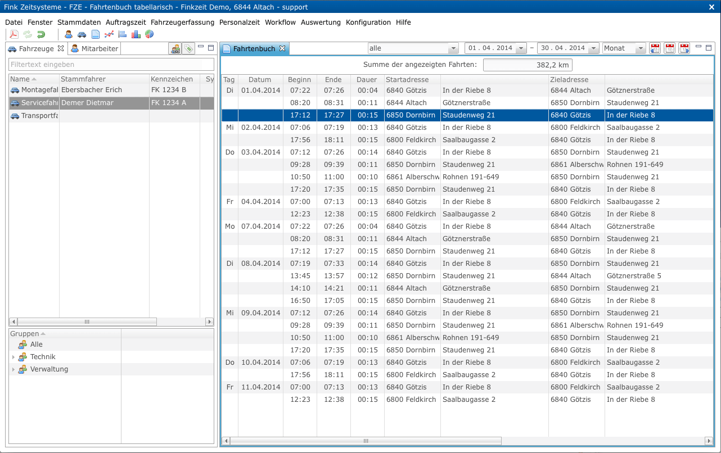Toggle the green tag icon in the Fahrzeuge panel
This screenshot has width=721, height=453.
[188, 49]
